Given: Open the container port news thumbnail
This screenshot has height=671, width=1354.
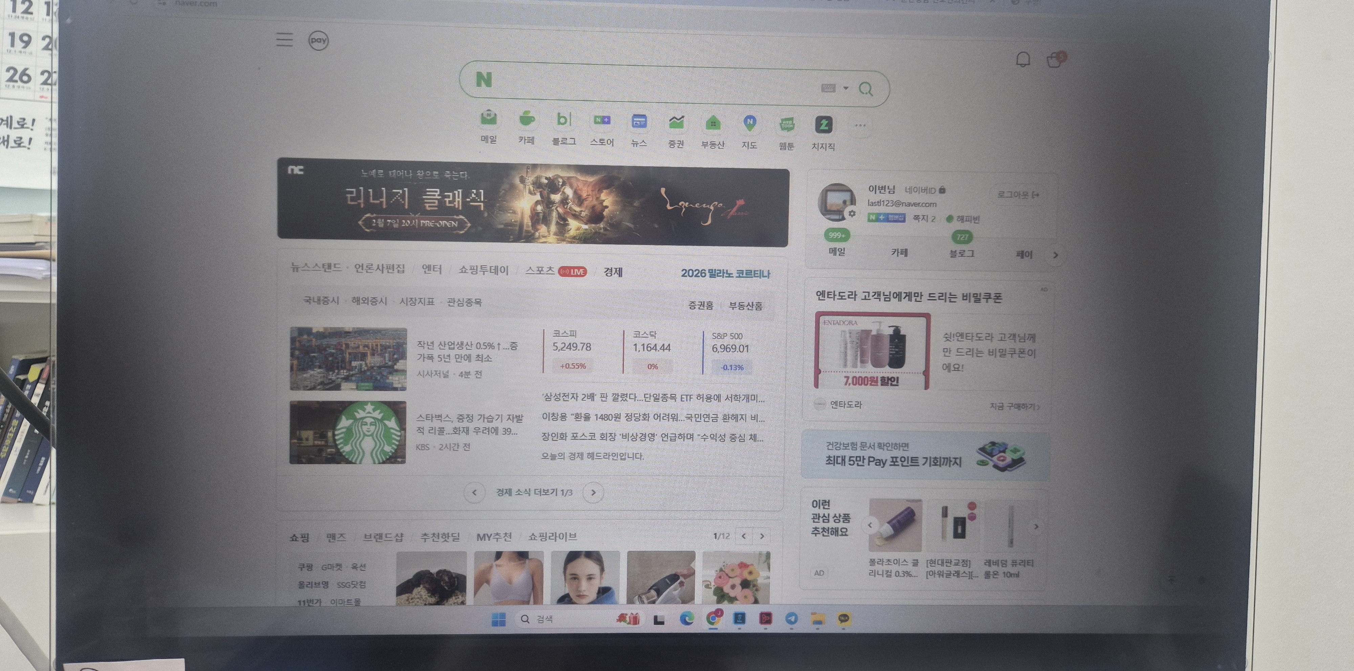Looking at the screenshot, I should pyautogui.click(x=348, y=359).
